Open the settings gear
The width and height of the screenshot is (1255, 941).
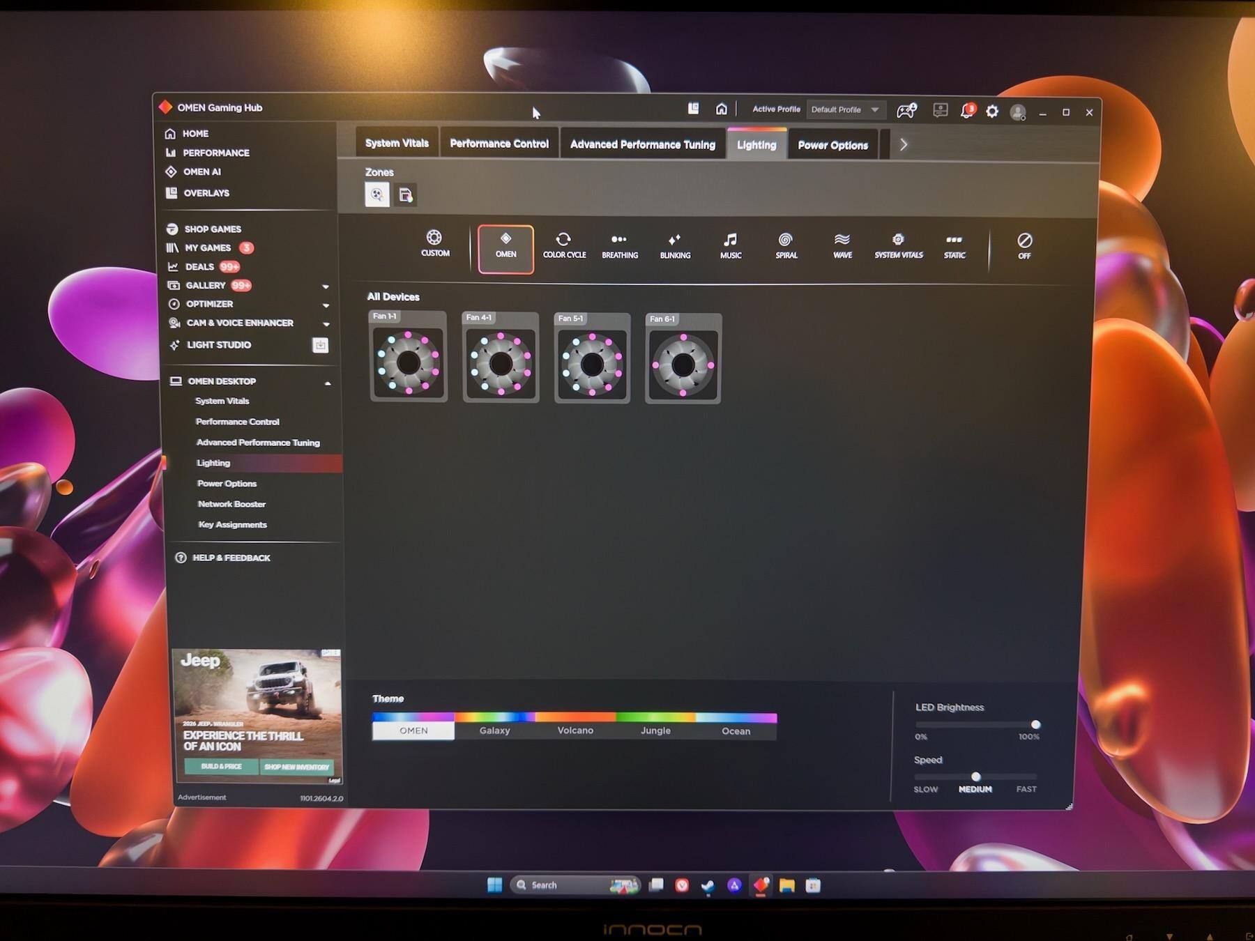(992, 112)
